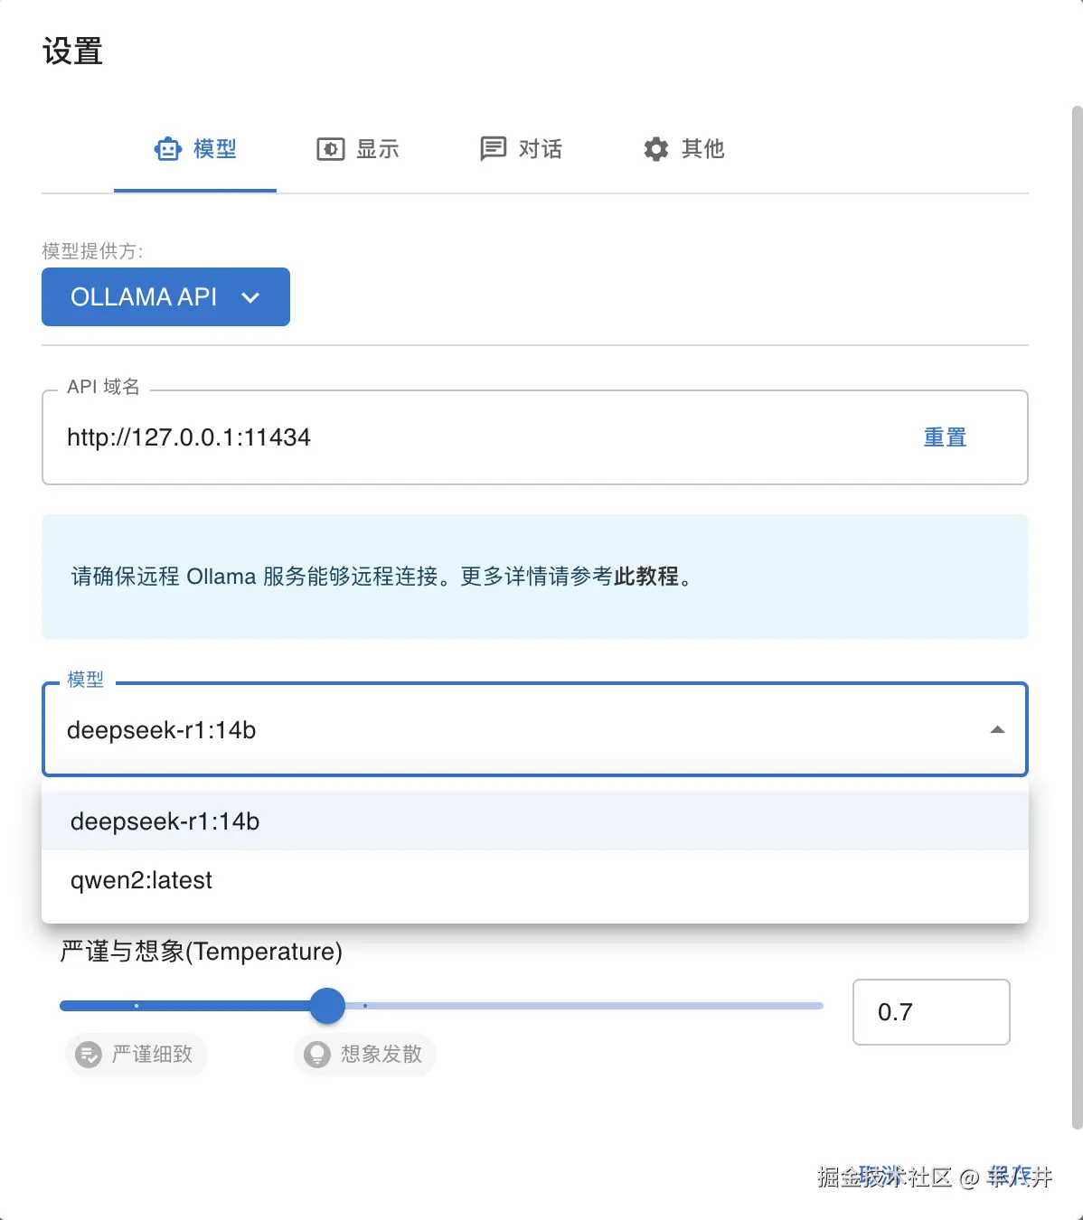Open the 显示 tab

pos(358,149)
